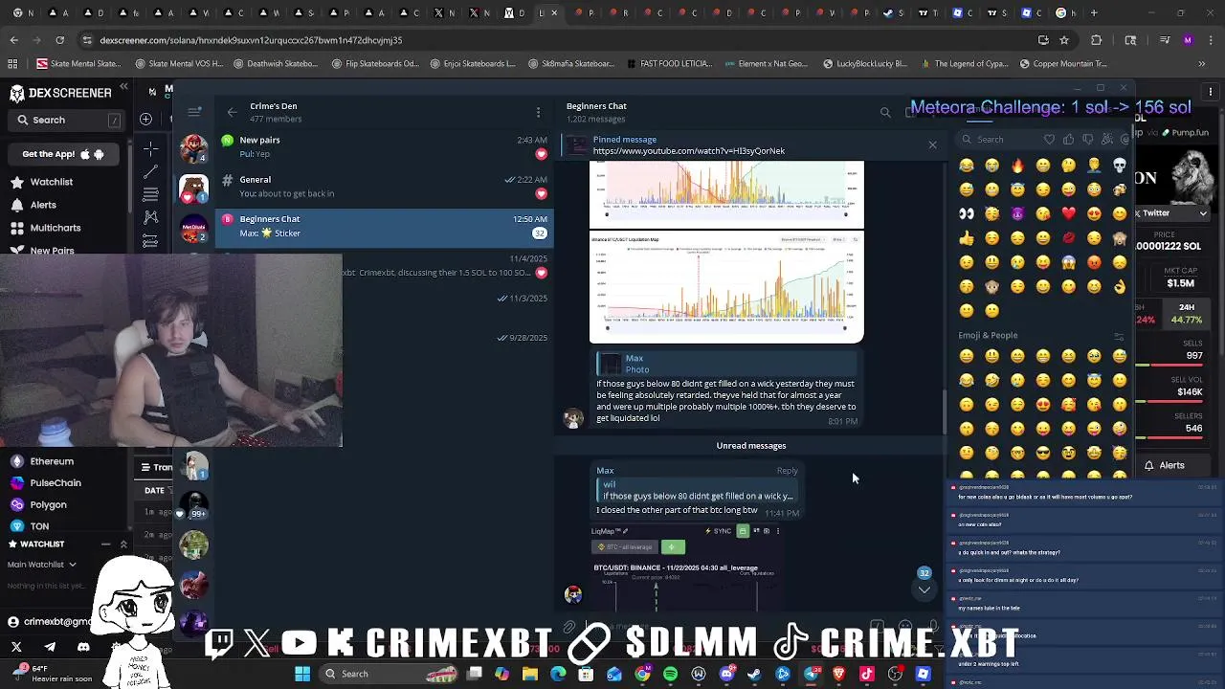Image resolution: width=1225 pixels, height=689 pixels.
Task: Bookmark this page with star icon
Action: click(x=1063, y=40)
